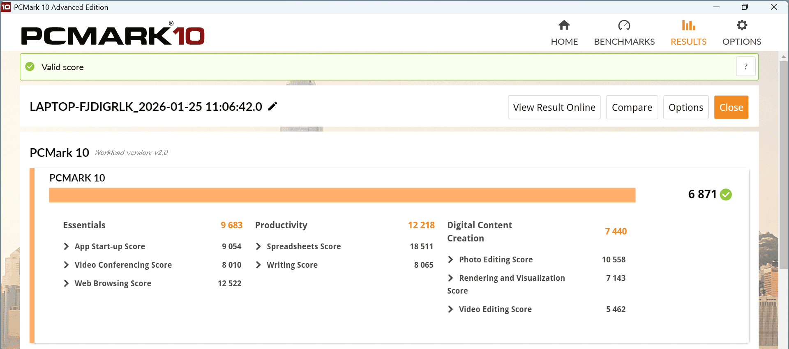789x349 pixels.
Task: Expand Web Browsing Score row
Action: point(66,283)
